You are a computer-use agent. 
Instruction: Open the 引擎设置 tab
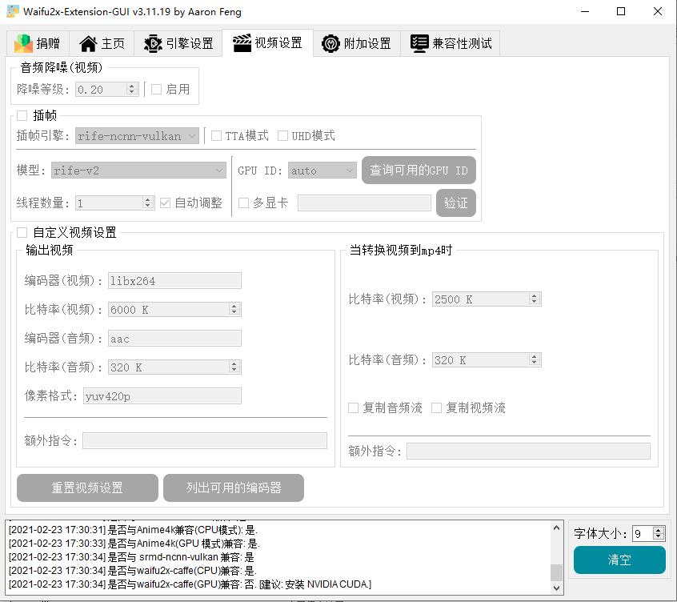[x=178, y=43]
